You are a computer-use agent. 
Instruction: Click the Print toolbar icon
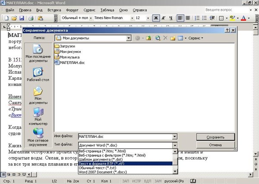tap(31, 18)
